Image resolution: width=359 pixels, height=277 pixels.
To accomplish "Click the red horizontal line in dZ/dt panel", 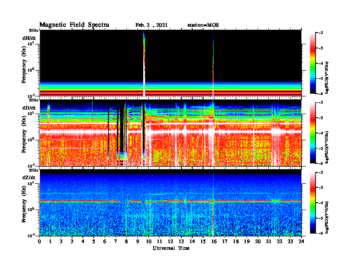I will 170,201.
